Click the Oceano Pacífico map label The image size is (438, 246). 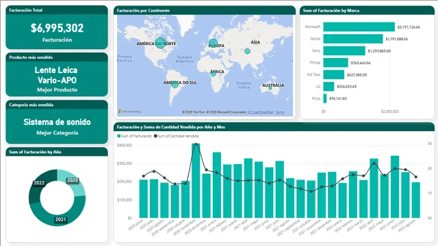click(x=125, y=58)
